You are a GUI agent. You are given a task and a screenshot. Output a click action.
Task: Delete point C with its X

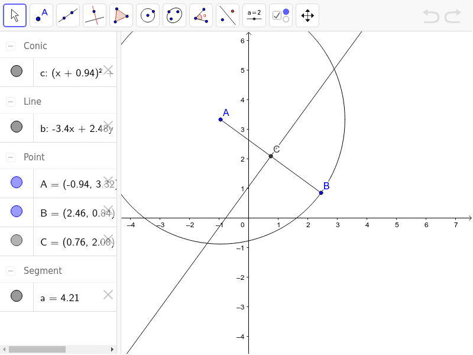point(108,239)
